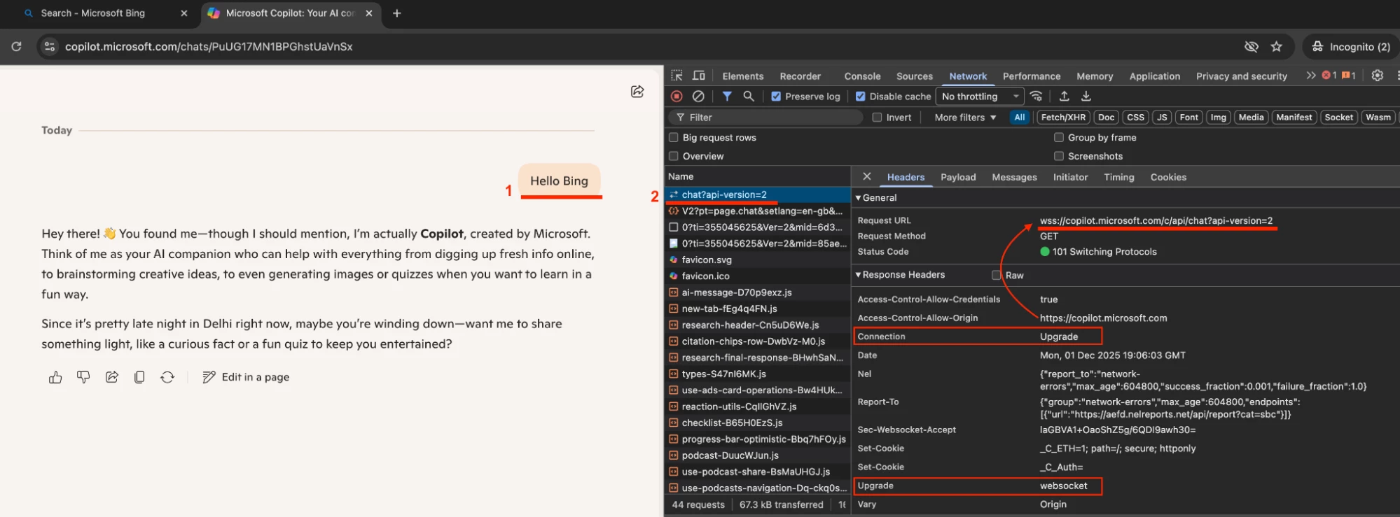1400x517 pixels.
Task: Click the browser reload icon
Action: [x=16, y=46]
